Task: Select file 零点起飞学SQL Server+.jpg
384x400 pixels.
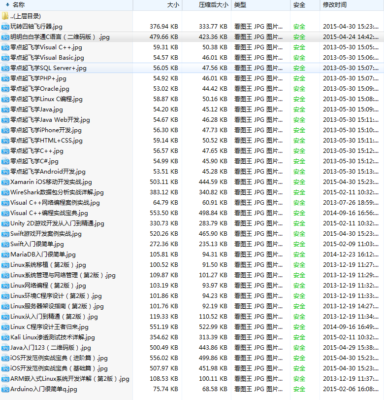Action: point(48,68)
